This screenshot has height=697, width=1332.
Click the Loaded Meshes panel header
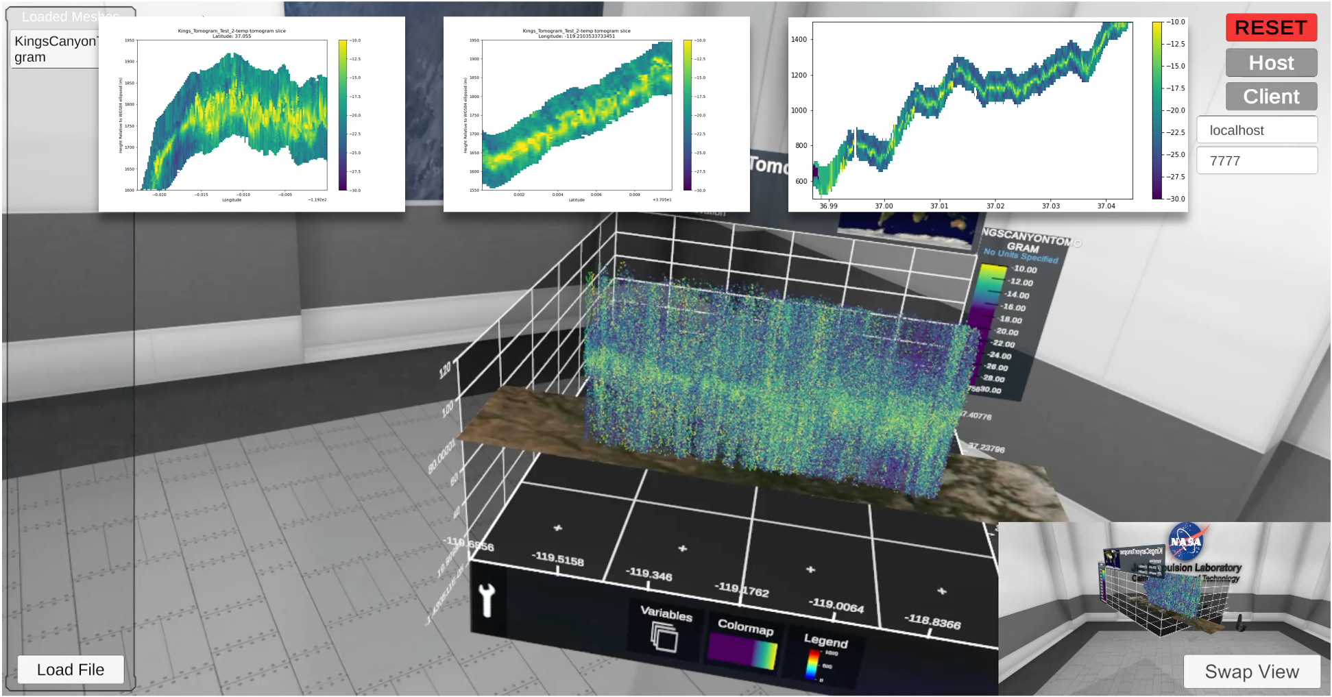[x=70, y=15]
